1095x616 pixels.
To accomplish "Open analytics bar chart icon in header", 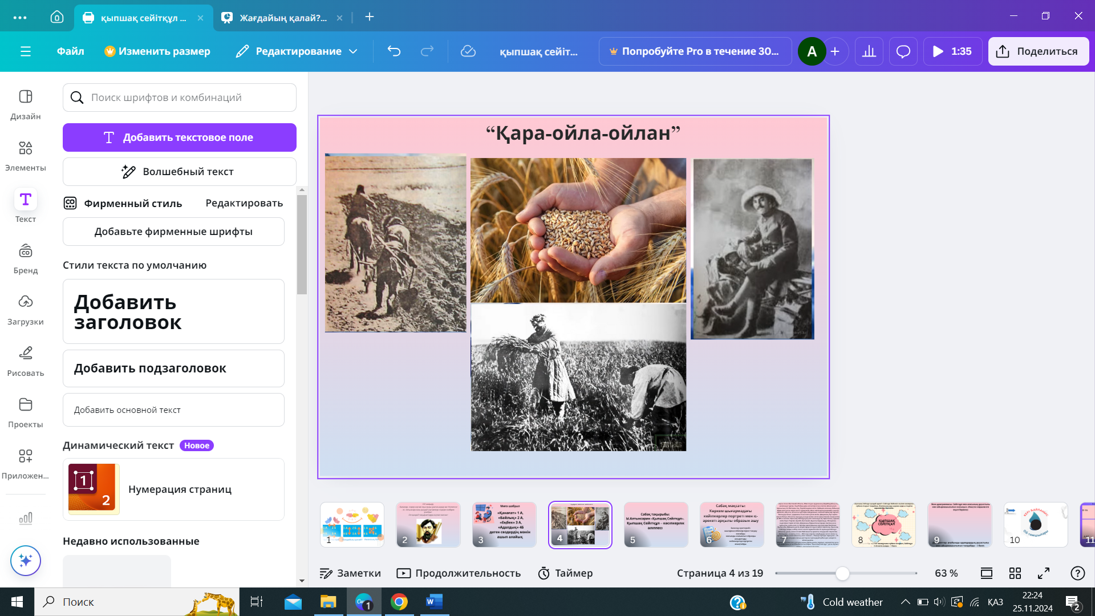I will (x=869, y=51).
